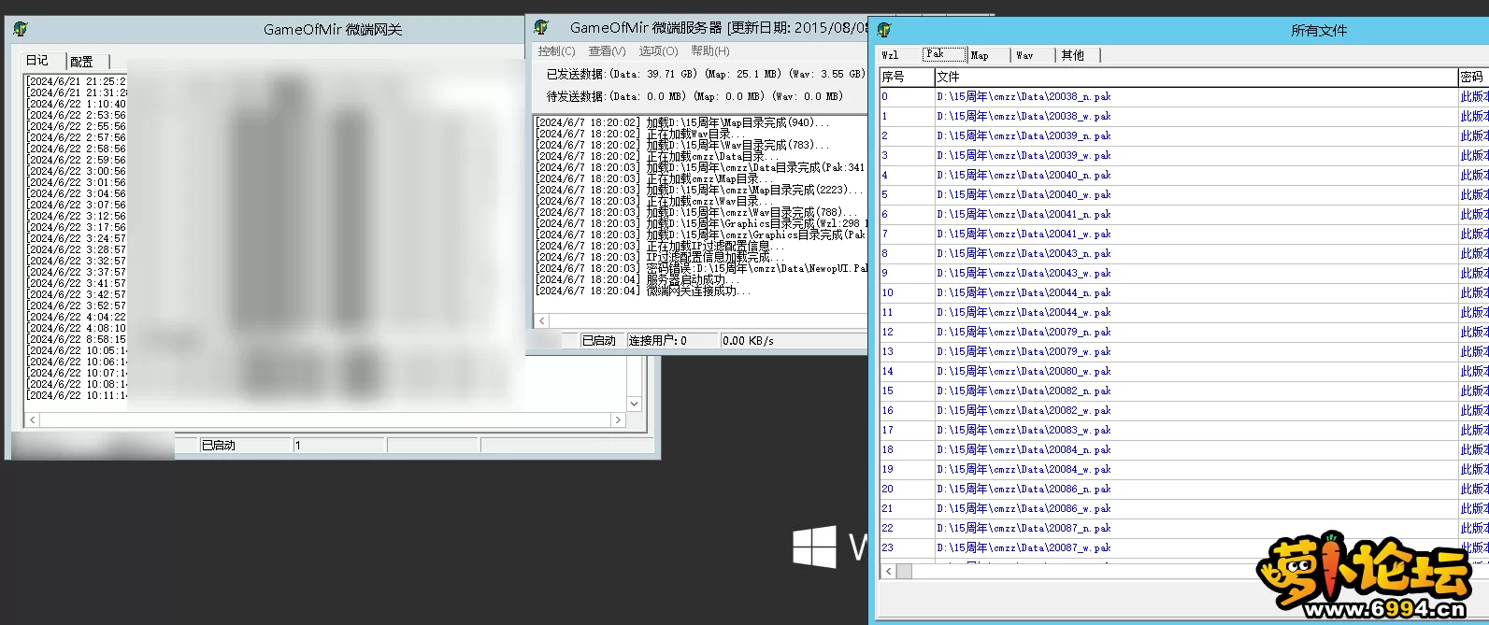
Task: Click the 待发送数据 statistics line
Action: click(x=694, y=96)
